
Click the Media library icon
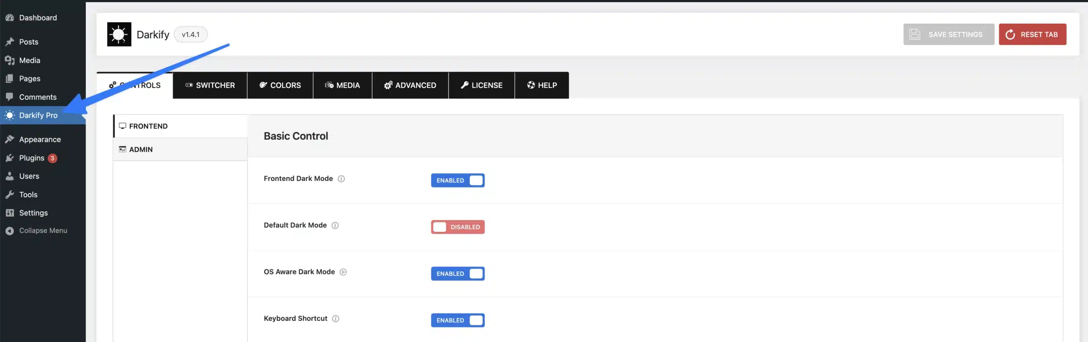[x=9, y=60]
